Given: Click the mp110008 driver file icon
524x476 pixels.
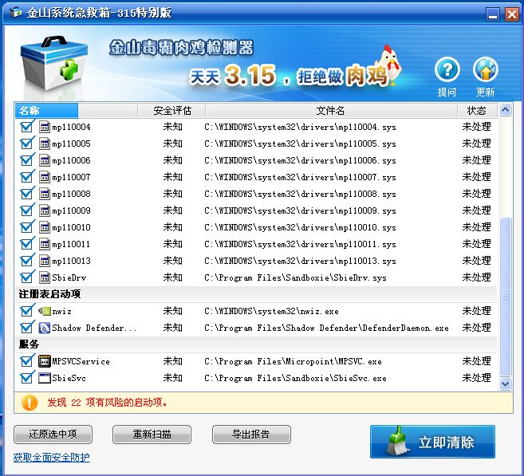Looking at the screenshot, I should (45, 194).
